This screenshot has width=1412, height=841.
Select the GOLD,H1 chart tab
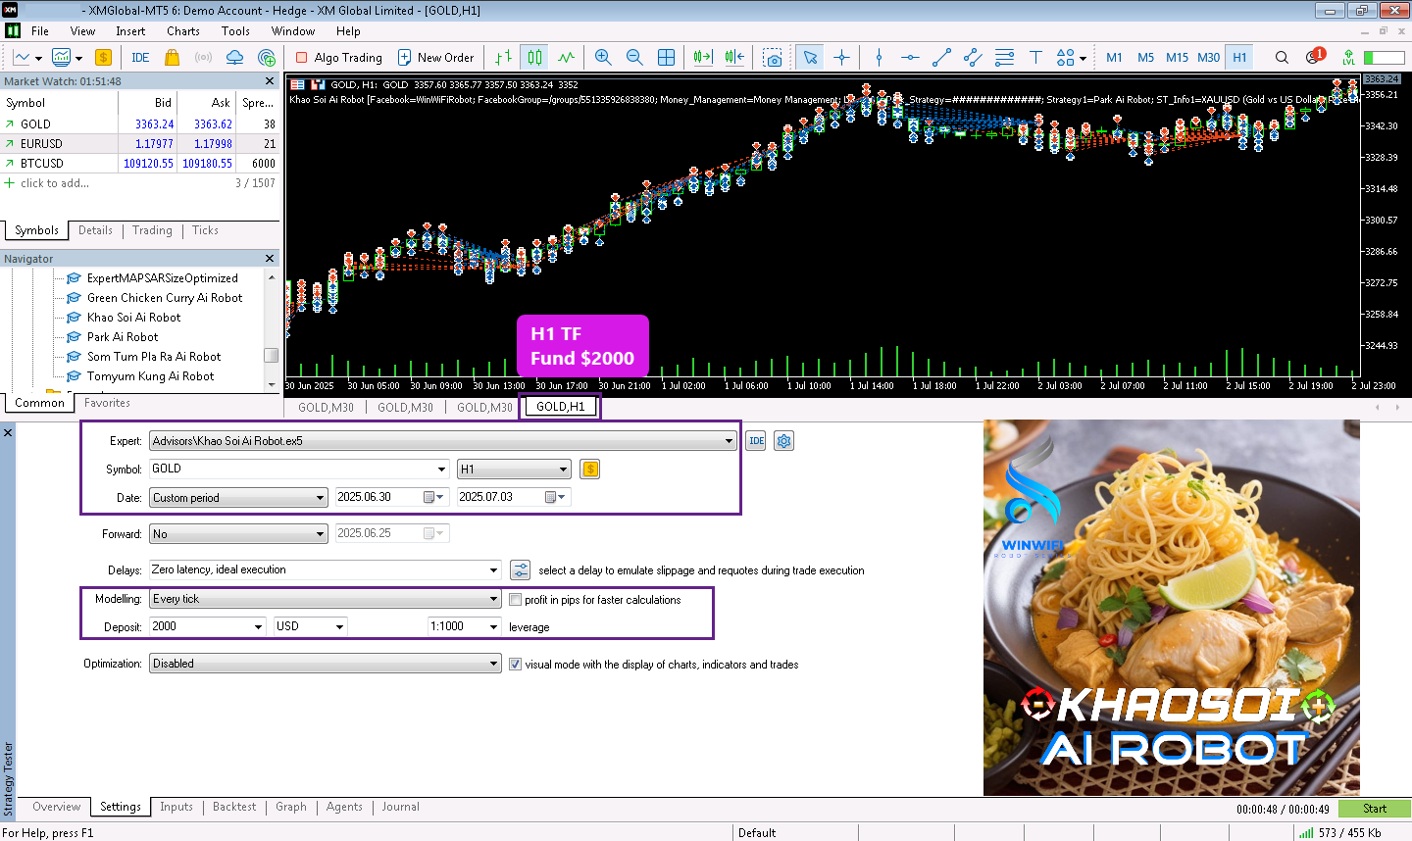(560, 407)
